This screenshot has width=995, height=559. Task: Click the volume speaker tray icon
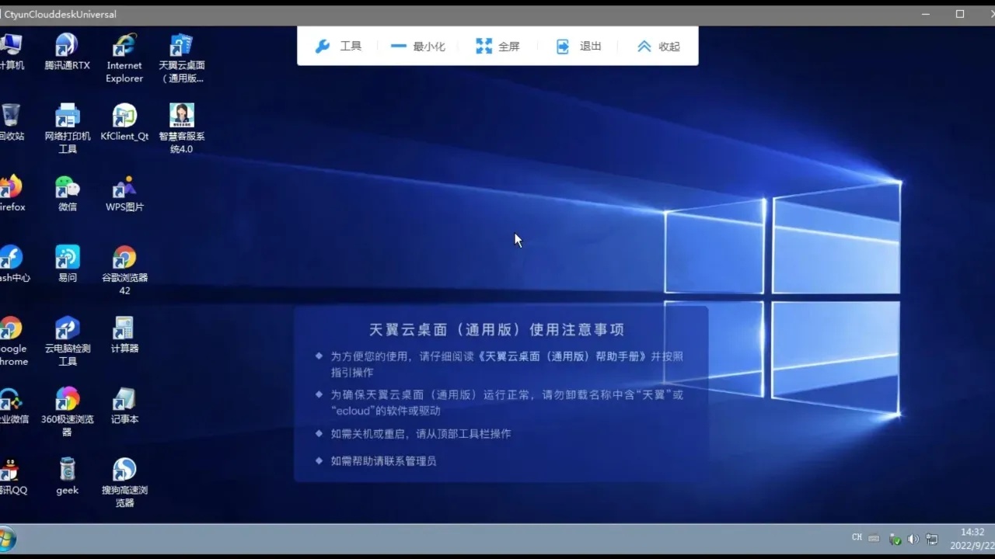(x=913, y=538)
